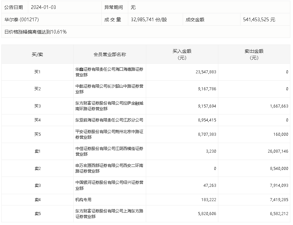The width and height of the screenshot is (293, 225).
Task: Click sell amount 6,582,212
Action: [x=279, y=214]
